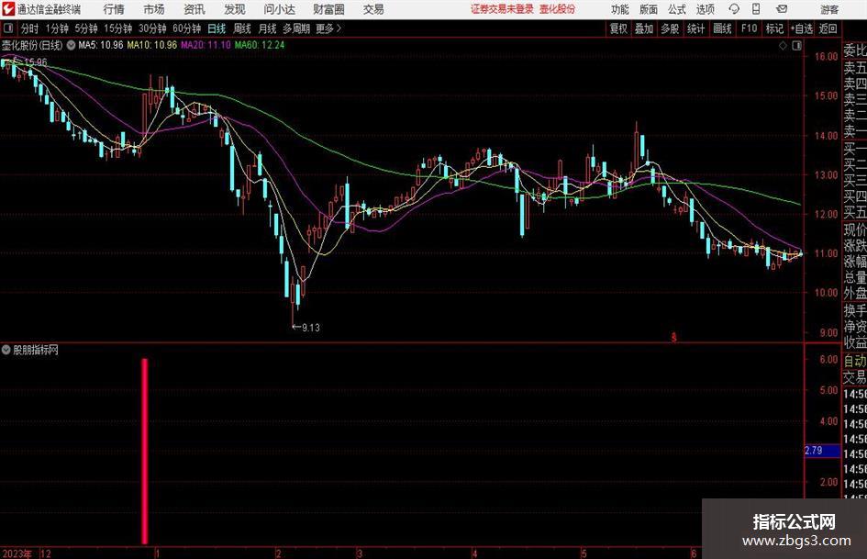Switch to 15分钟 period

117,28
